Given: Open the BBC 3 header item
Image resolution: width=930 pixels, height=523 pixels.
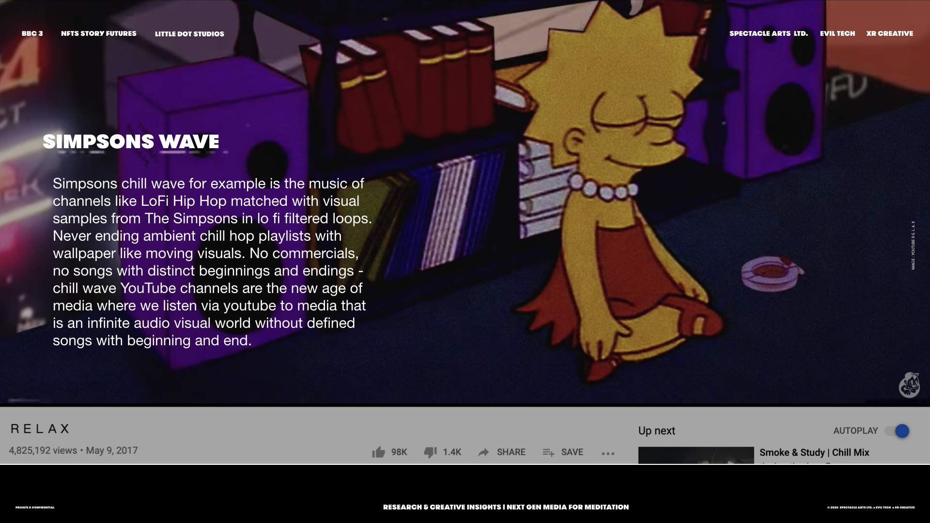Looking at the screenshot, I should point(32,33).
